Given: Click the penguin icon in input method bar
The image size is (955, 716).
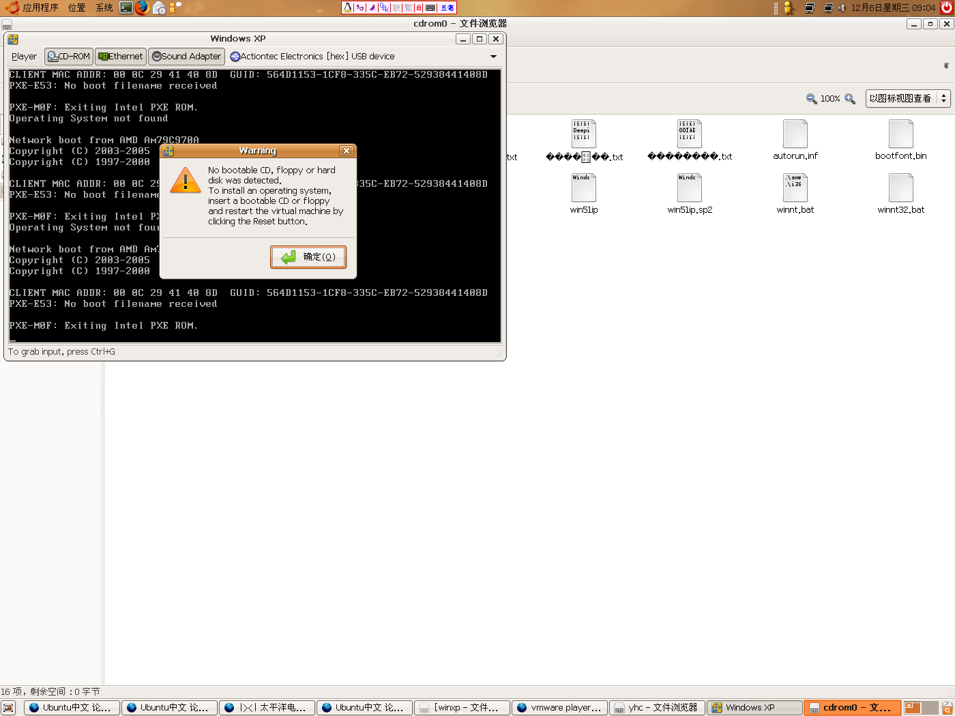Looking at the screenshot, I should click(348, 8).
